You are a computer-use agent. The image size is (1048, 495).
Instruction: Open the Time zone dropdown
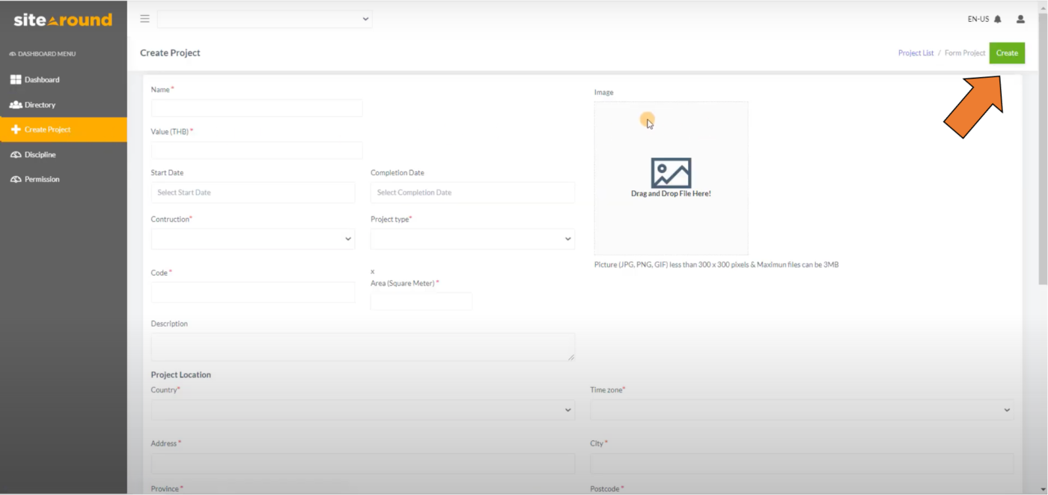pos(802,410)
